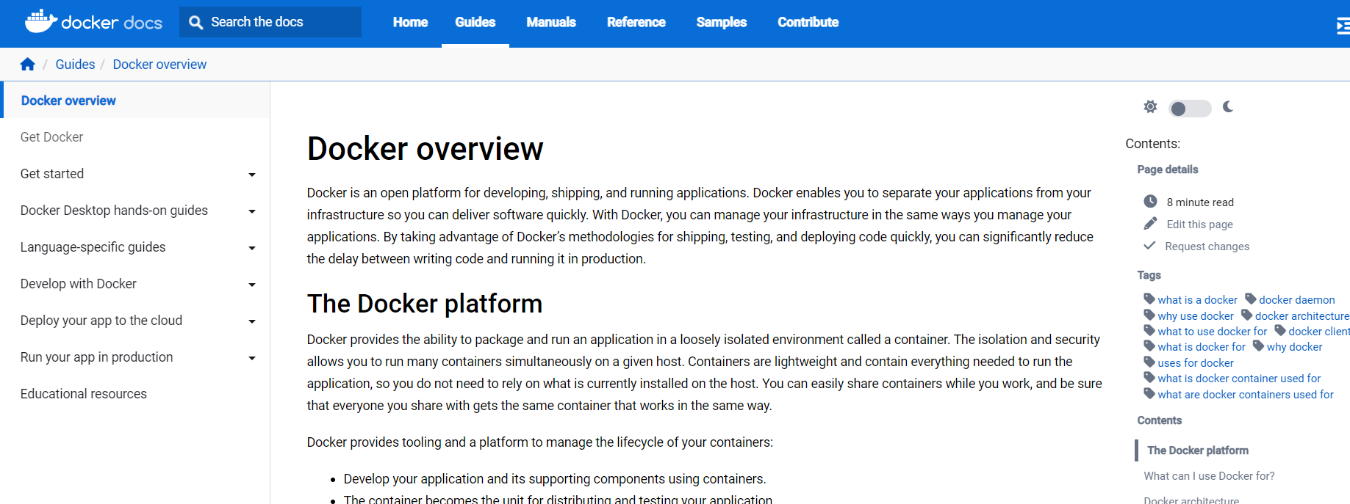Click the sun light-mode icon

[1150, 107]
